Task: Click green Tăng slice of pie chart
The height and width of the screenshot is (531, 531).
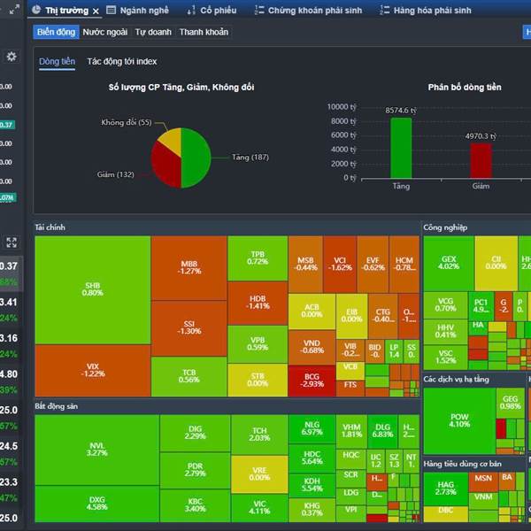Action: (x=196, y=158)
